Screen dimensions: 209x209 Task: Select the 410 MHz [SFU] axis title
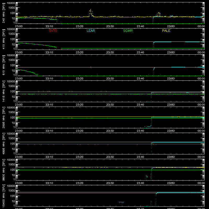[x=3, y=39]
